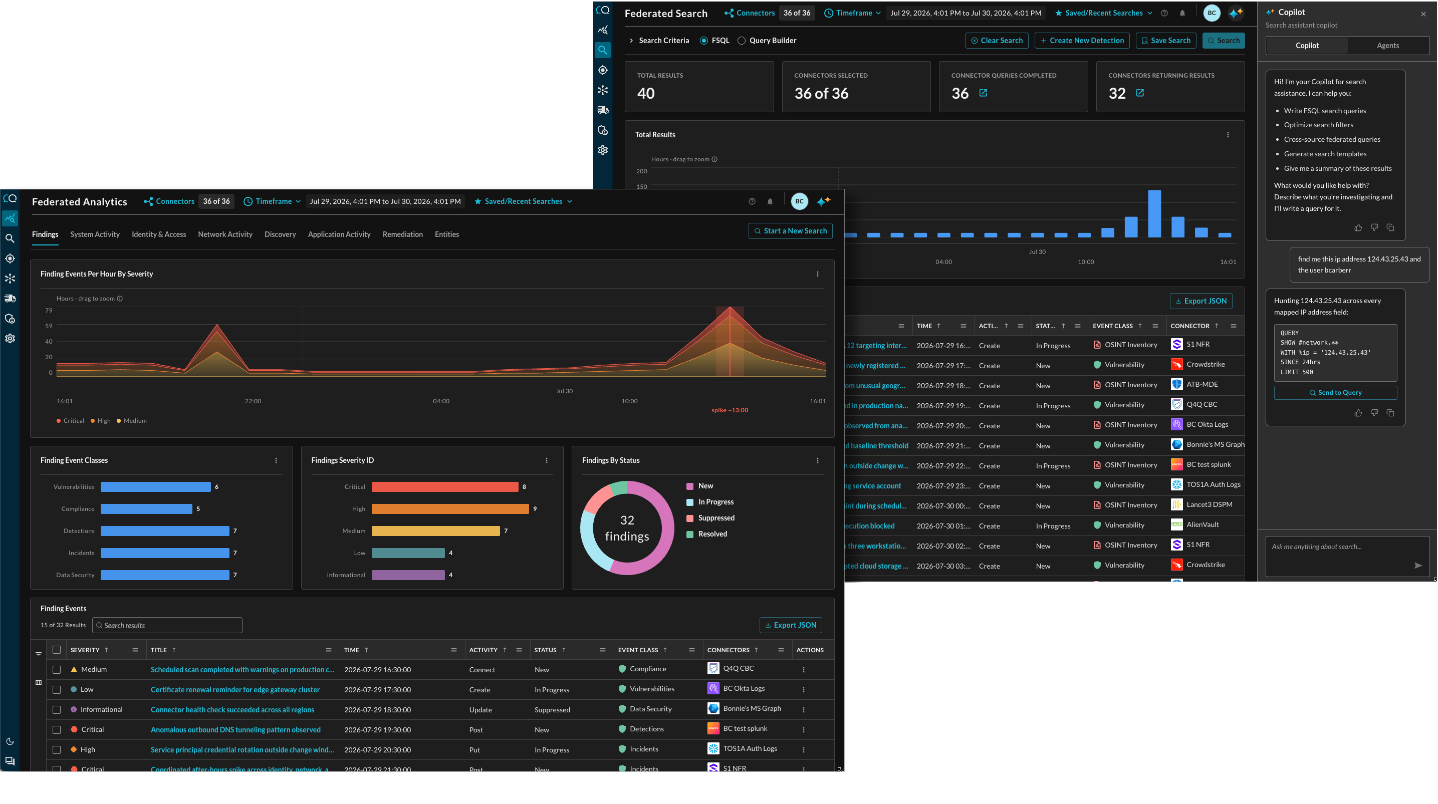The width and height of the screenshot is (1438, 804).
Task: Open Title column menu in Finding Events
Action: (329, 650)
